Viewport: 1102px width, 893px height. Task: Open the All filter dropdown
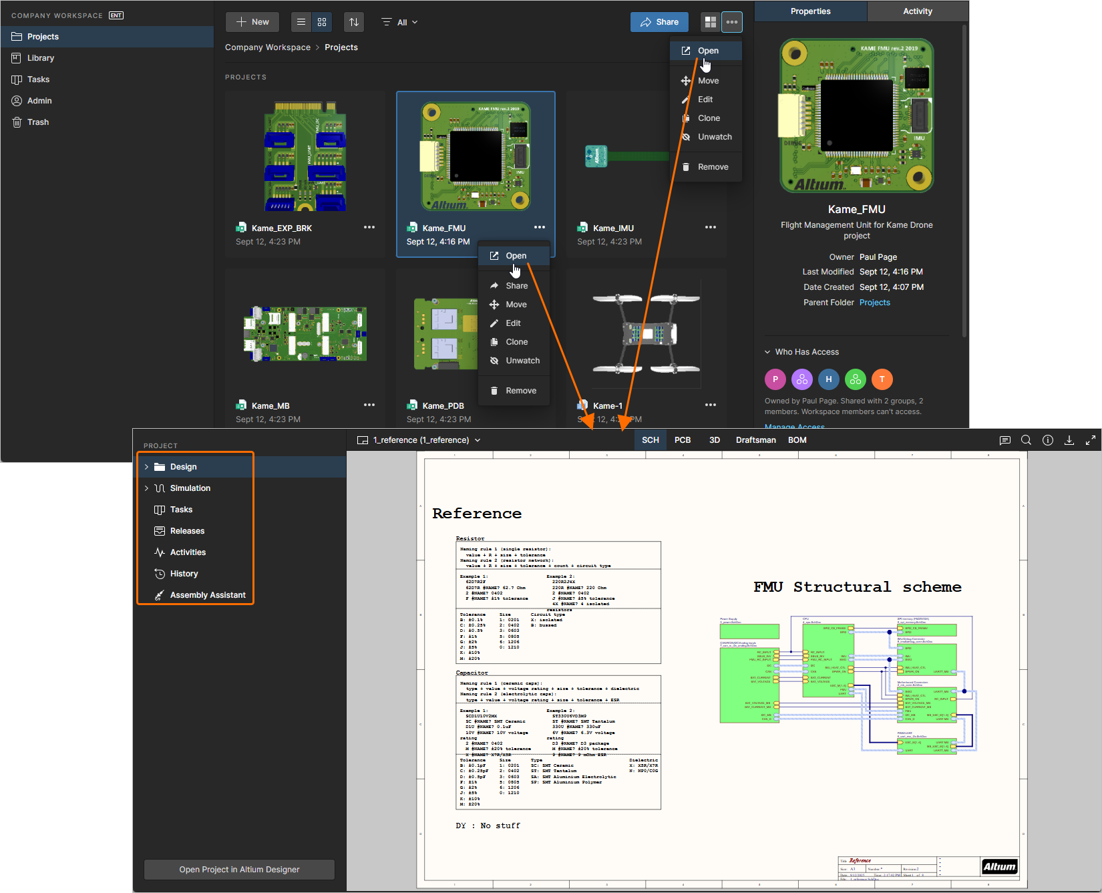[x=400, y=22]
